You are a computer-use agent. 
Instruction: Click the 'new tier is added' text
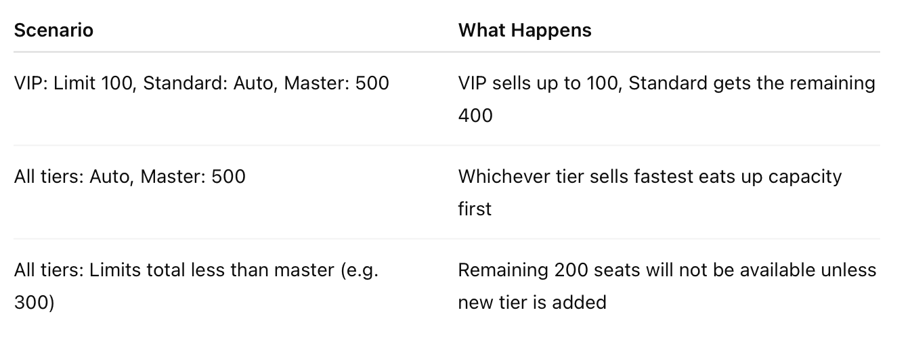(532, 302)
